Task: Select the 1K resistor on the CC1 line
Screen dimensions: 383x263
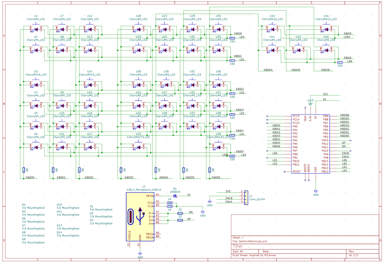Action: (x=170, y=203)
